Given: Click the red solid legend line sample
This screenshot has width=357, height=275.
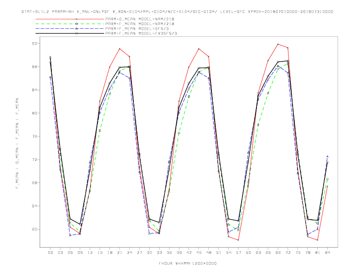Looking at the screenshot, I should [x=70, y=19].
